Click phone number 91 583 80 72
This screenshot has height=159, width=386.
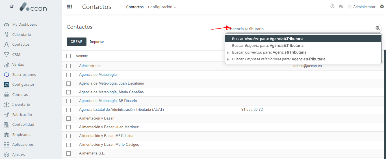[x=252, y=110]
